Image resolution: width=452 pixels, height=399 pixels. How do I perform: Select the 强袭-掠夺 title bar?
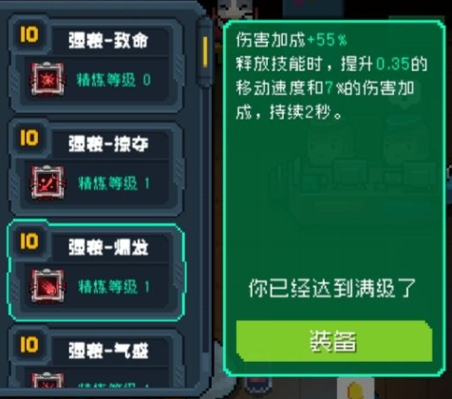click(x=109, y=144)
